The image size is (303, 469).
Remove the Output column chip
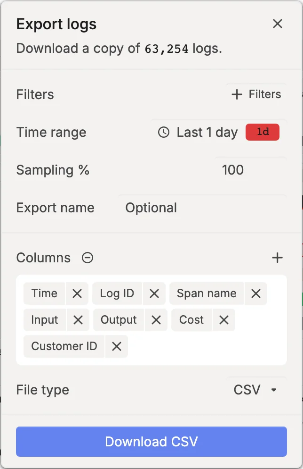click(x=156, y=320)
